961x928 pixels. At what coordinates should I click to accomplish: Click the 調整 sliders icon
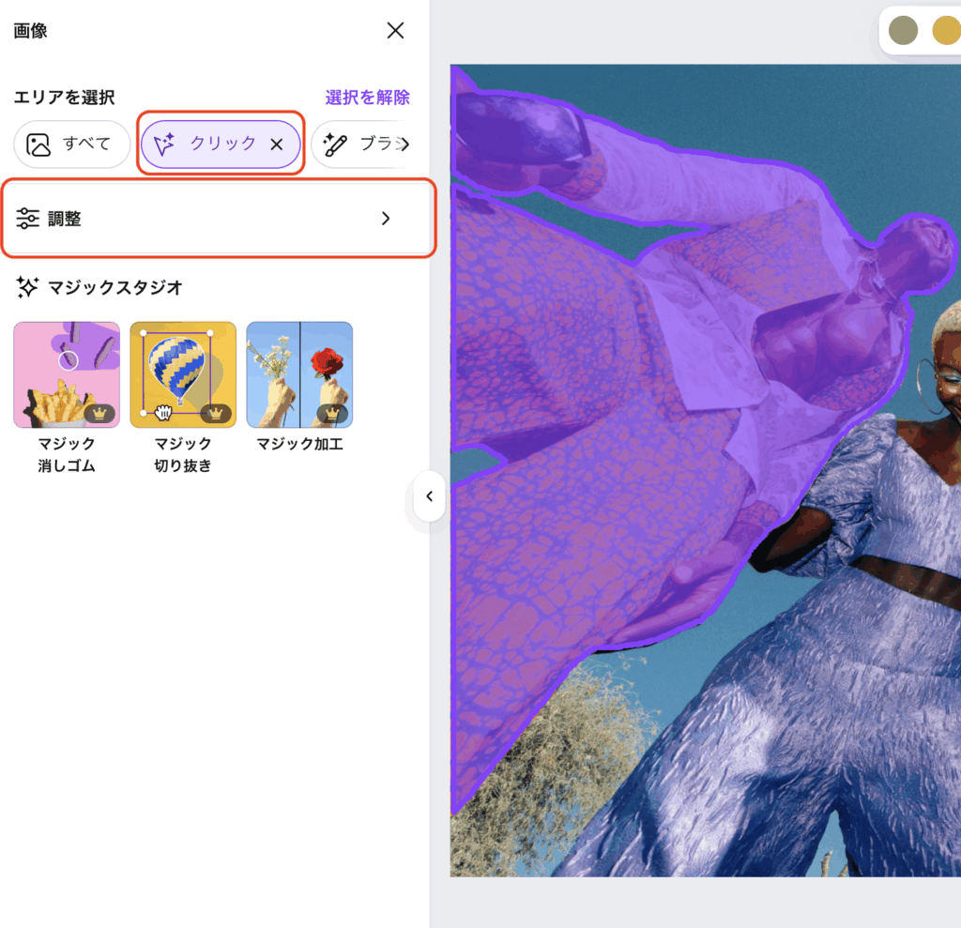(x=28, y=219)
